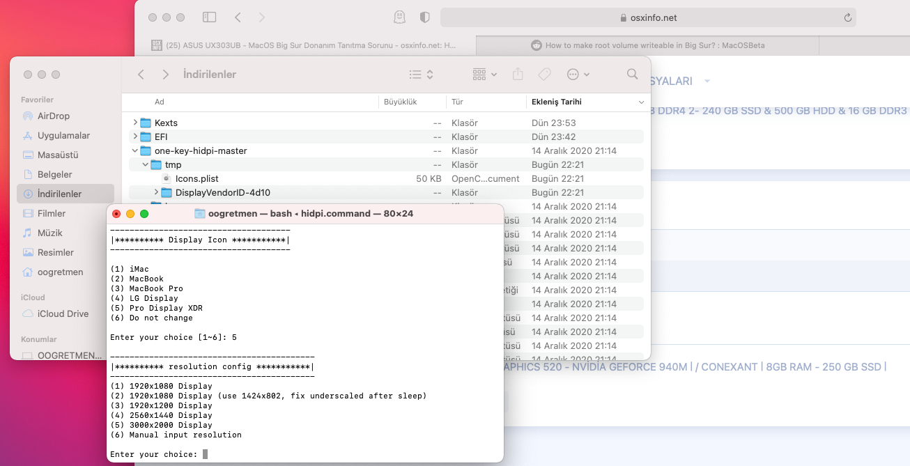Open iCloud Drive in the sidebar
The width and height of the screenshot is (910, 466).
point(63,313)
